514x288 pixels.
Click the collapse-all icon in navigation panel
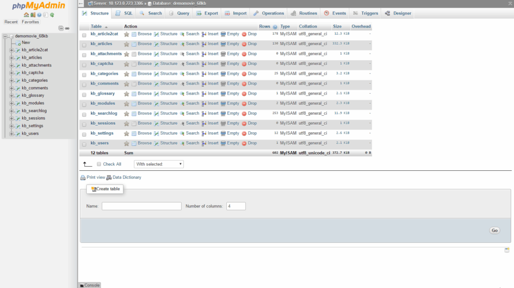[x=61, y=29]
